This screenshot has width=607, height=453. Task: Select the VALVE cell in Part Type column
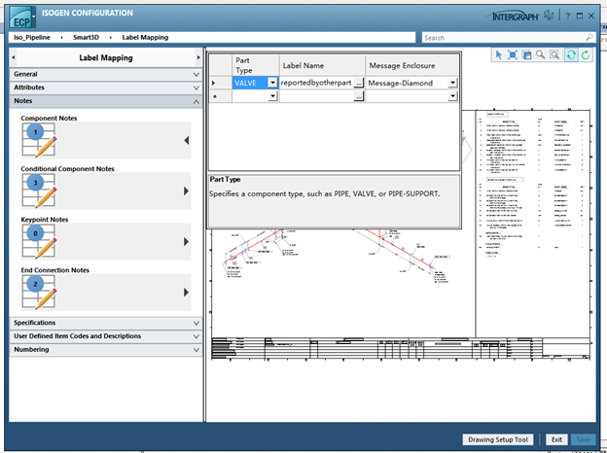(250, 83)
